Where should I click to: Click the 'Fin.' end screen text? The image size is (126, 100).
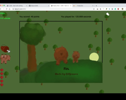66,69
